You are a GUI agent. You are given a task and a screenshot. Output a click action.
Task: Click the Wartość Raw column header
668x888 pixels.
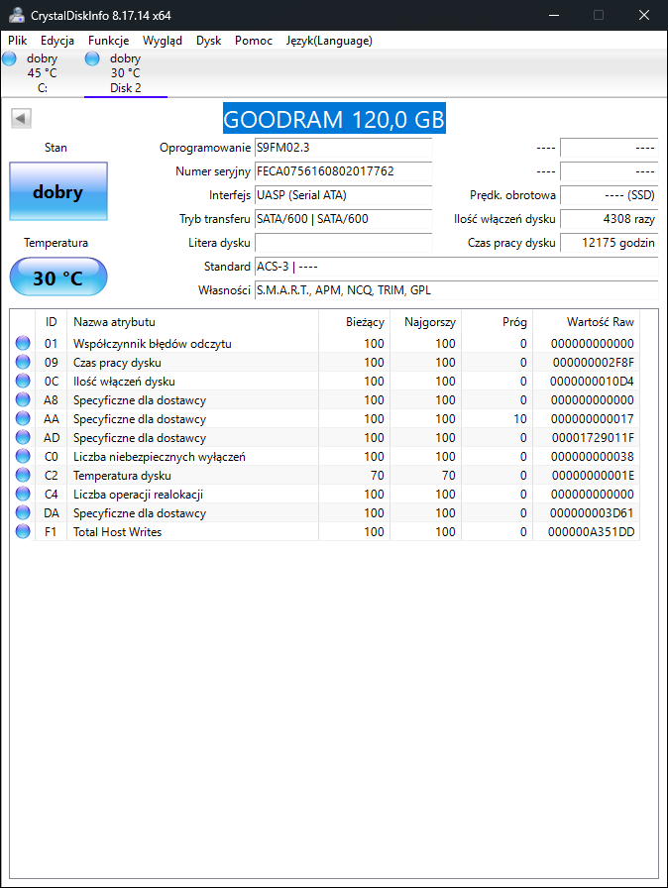coord(587,322)
